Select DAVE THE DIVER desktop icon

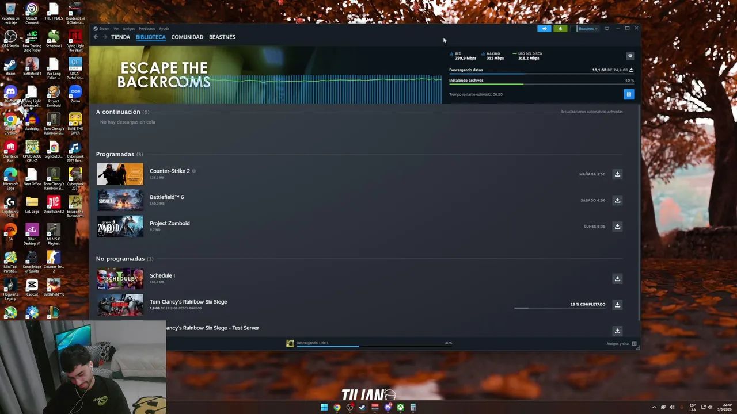pos(75,125)
